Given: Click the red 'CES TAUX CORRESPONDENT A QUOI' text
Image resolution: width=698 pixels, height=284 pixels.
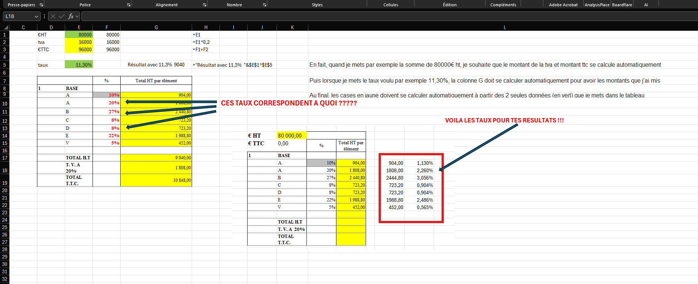Looking at the screenshot, I should (x=289, y=103).
